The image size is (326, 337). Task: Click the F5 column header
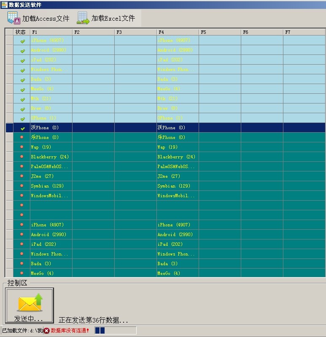220,32
